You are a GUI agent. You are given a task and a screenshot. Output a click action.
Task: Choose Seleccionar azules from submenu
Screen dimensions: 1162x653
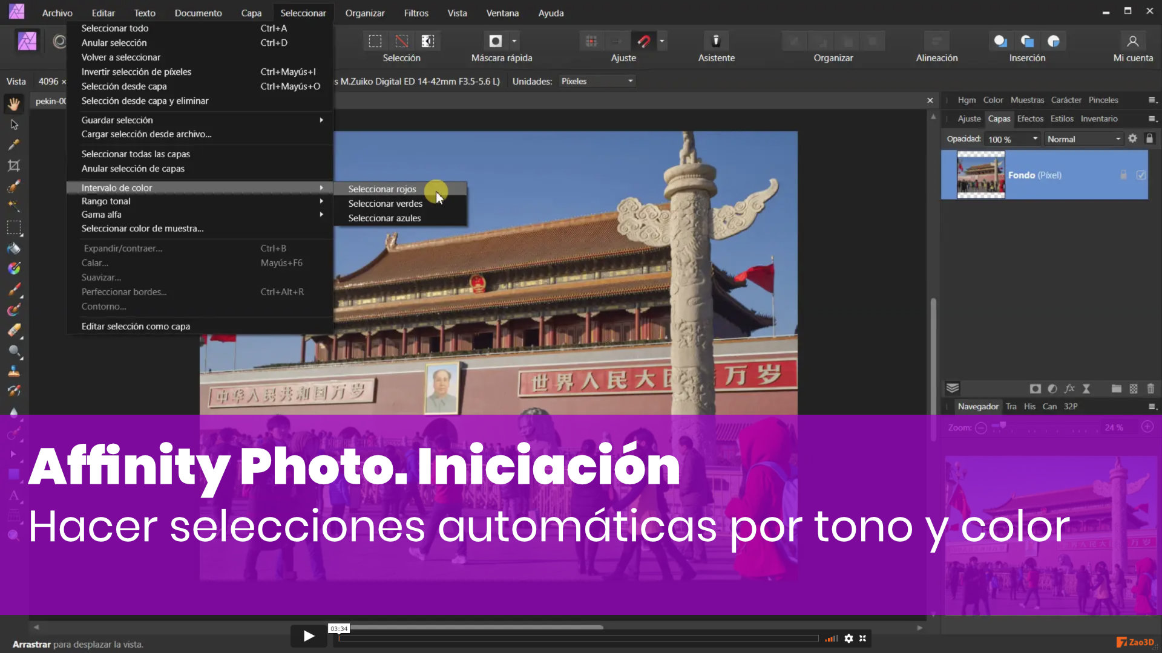coord(400,218)
